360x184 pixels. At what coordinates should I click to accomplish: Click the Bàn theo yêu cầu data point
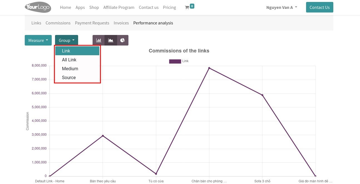tap(103, 136)
